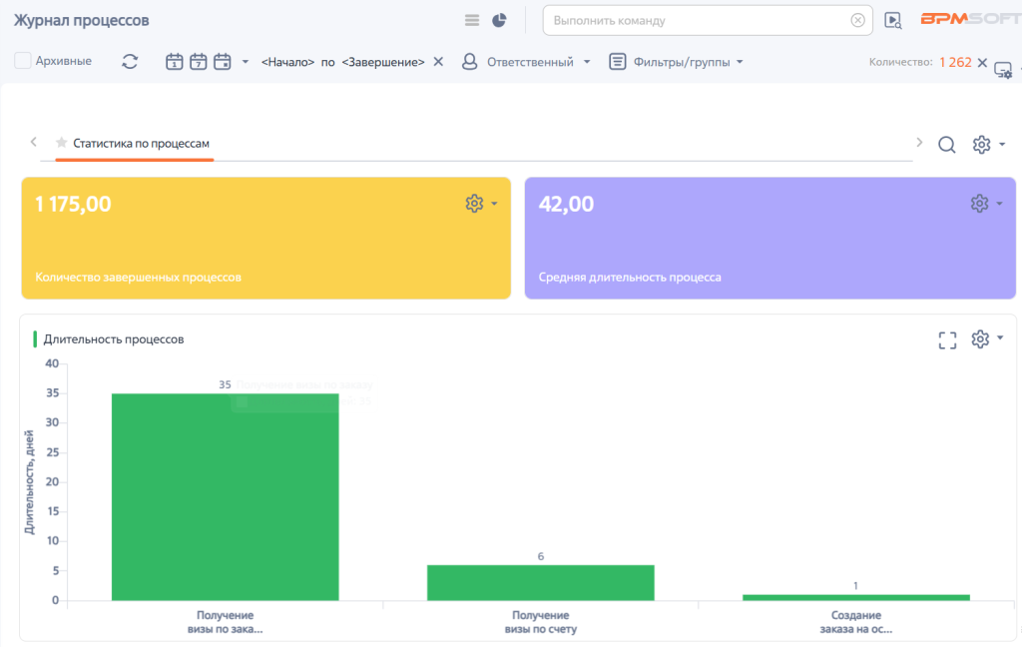Switch to list view icon
Screen dimensions: 1022x649
click(x=472, y=20)
